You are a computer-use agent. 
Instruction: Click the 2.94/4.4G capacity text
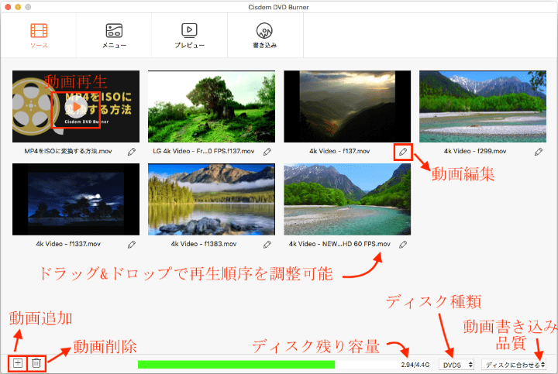coord(415,365)
